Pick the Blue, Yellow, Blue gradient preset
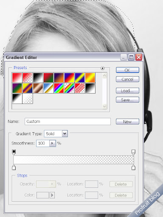This screenshot has height=217, width=163. (80, 78)
